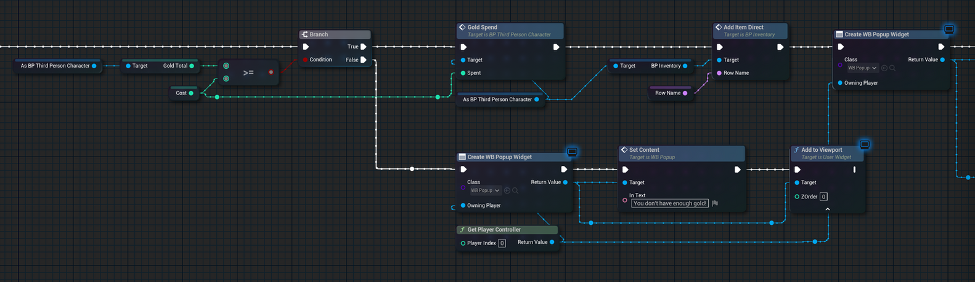Click the 'Target is BP Inventory' subtitle
Viewport: 975px width, 282px height.
point(749,35)
